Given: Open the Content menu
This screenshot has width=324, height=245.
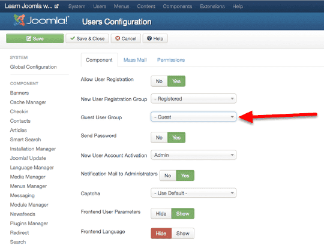Looking at the screenshot, I should 146,7.
